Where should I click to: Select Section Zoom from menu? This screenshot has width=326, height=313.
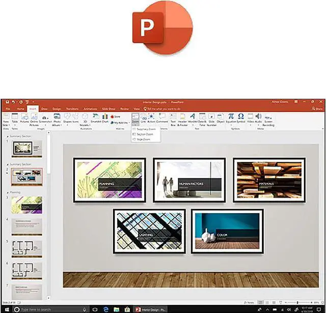tap(146, 134)
